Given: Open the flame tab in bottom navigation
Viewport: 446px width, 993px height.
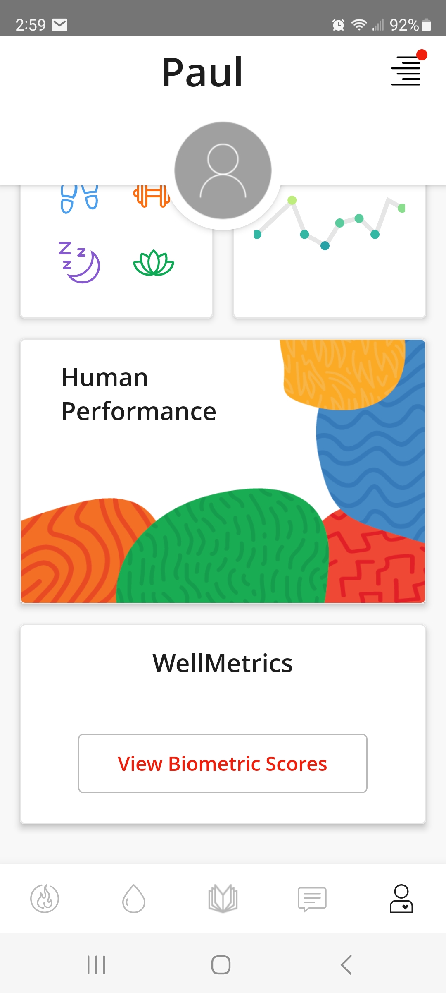Looking at the screenshot, I should tap(45, 898).
